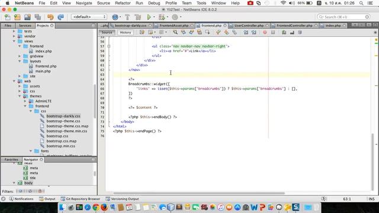Screen dimensions: 379x213
Task: Open Git Repository Browser window
Action: tap(81, 199)
